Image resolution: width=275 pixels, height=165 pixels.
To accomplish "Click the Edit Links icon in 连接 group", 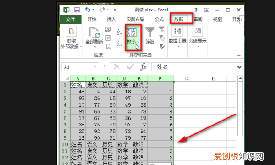I will 108,46.
